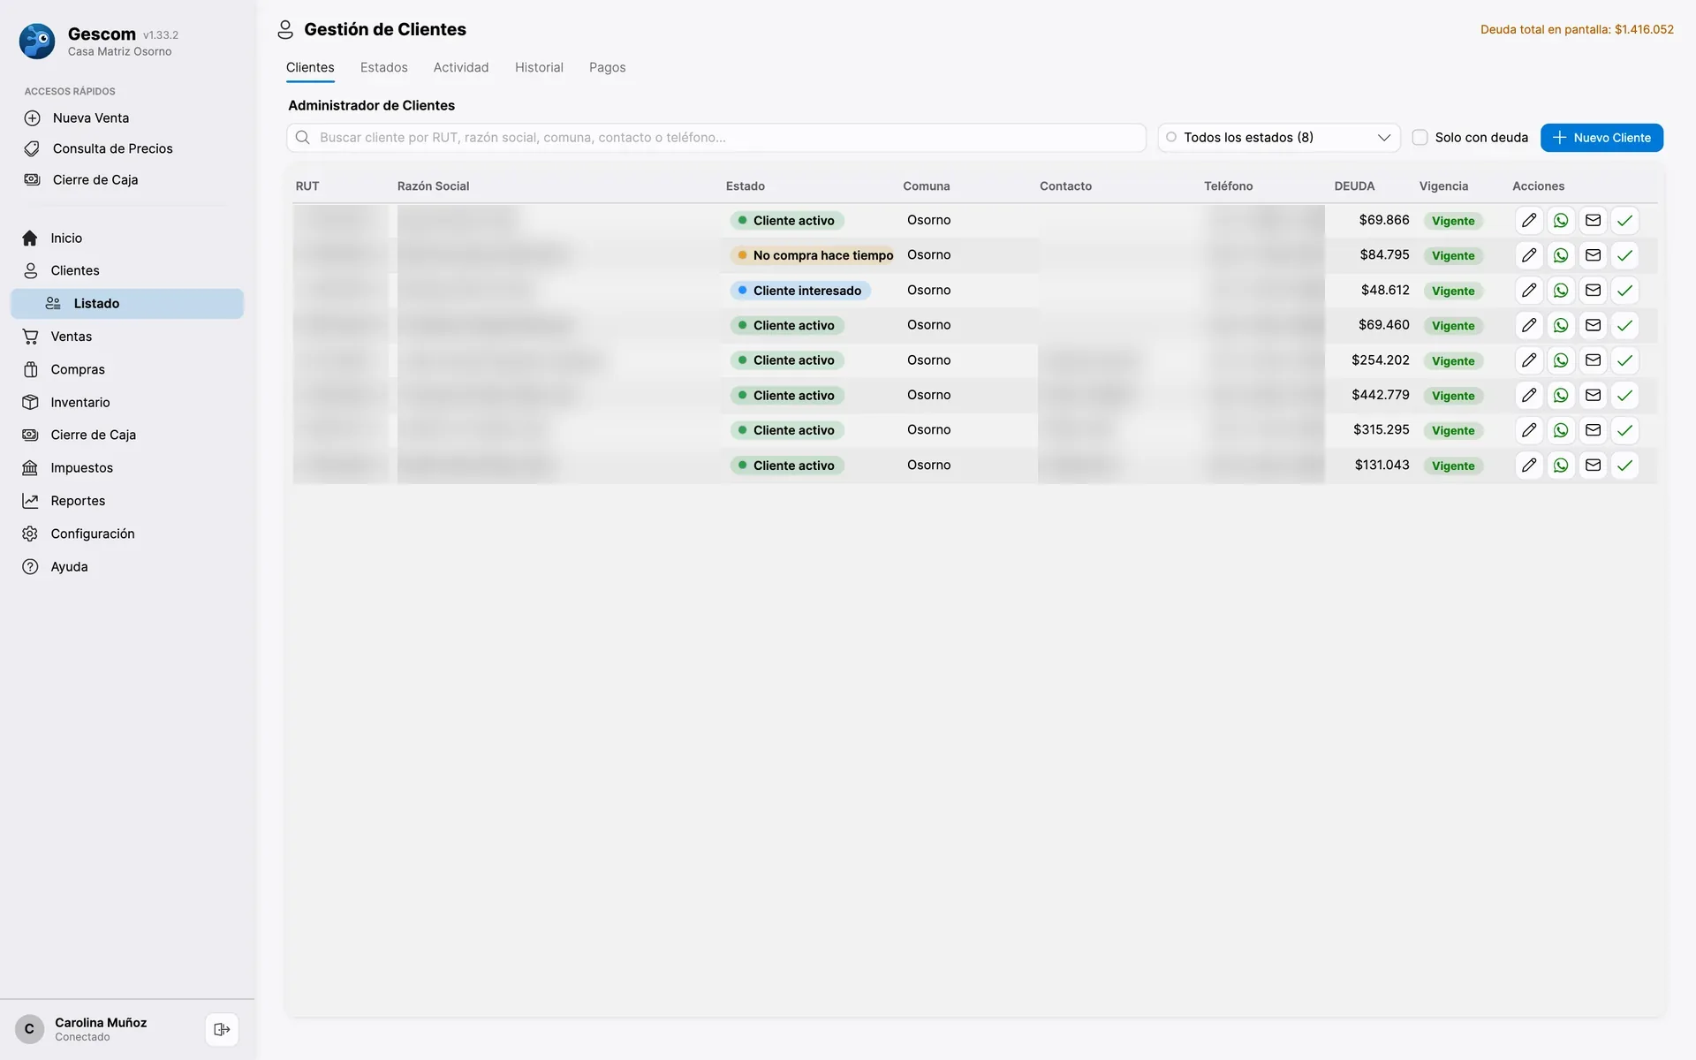Open Inventario in the sidebar

click(x=127, y=402)
